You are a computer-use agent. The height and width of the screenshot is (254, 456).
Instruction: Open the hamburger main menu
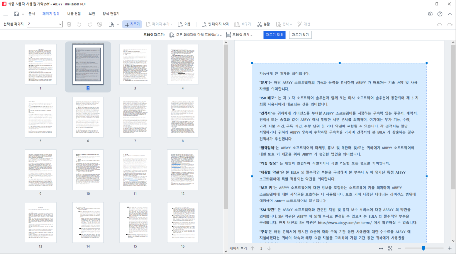tap(5, 14)
